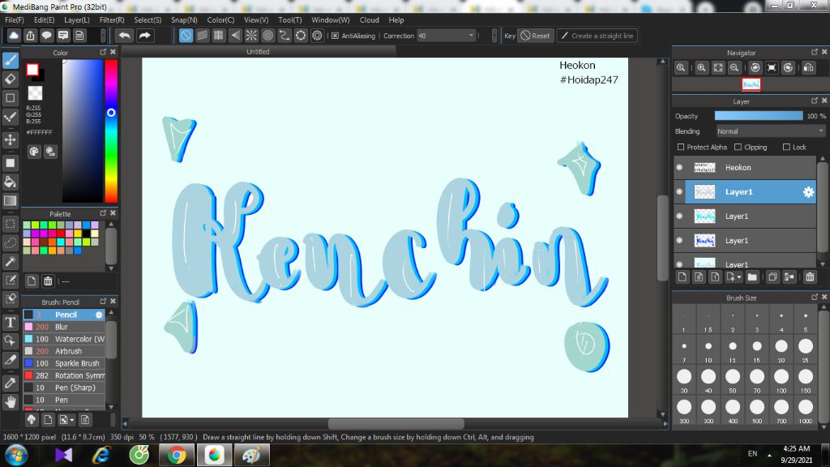830x467 pixels.
Task: Undock the Brush Size panel
Action: (x=814, y=297)
